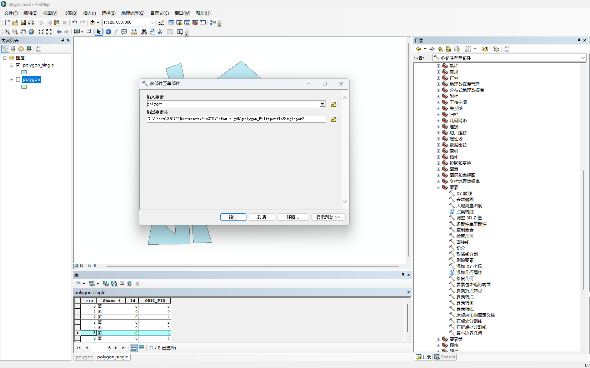Open the 自定义(C) menu
The image size is (590, 368).
[159, 13]
